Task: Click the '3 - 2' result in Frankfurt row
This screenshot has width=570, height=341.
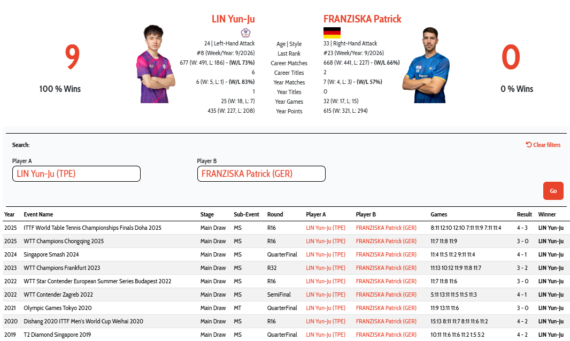Action: 522,268
